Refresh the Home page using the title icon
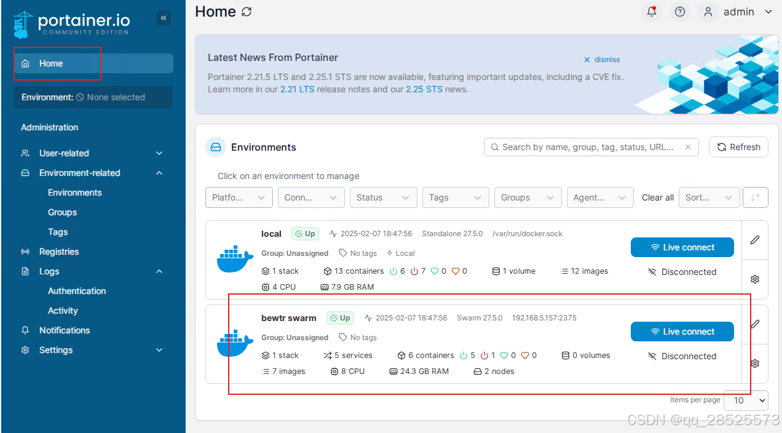The height and width of the screenshot is (433, 782). 247,12
